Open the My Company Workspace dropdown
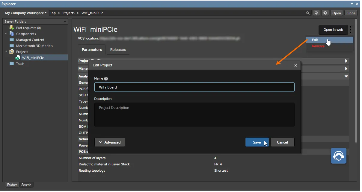This screenshot has height=192, width=362. click(25, 13)
